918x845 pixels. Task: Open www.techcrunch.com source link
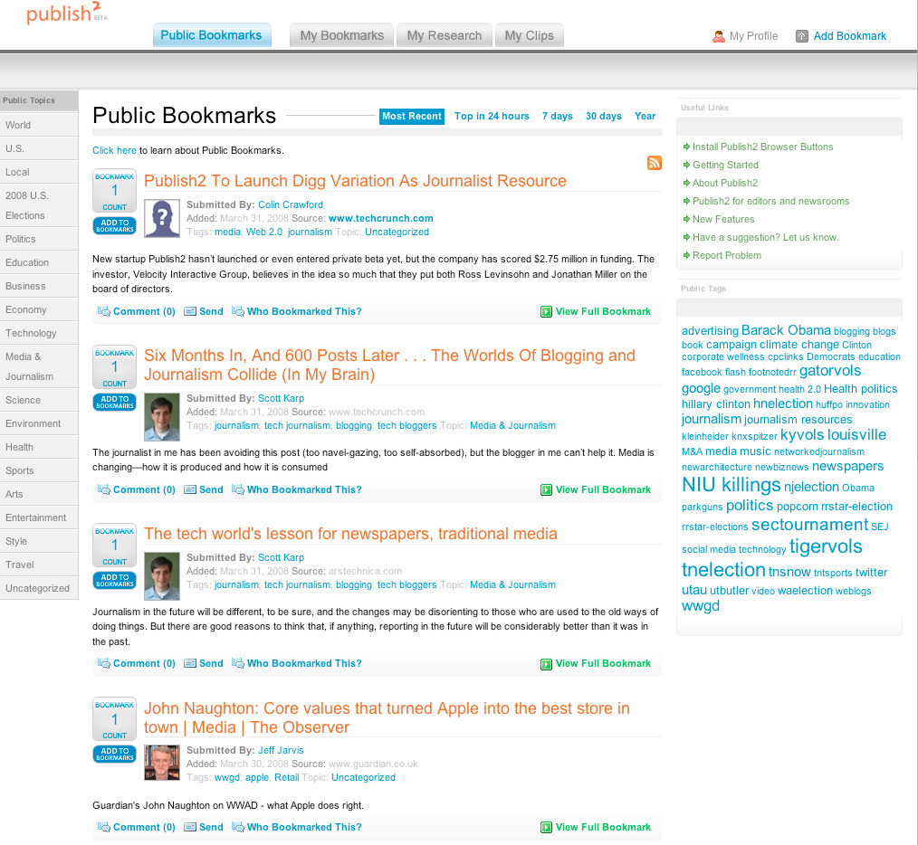tap(380, 218)
